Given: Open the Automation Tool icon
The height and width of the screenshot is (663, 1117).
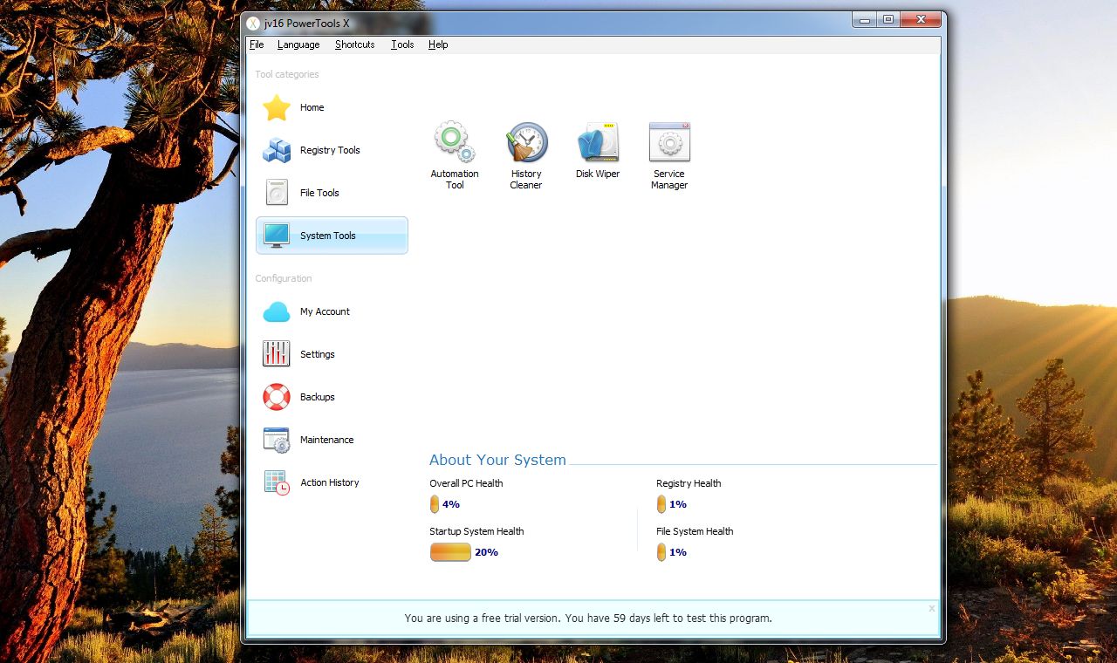Looking at the screenshot, I should (454, 142).
